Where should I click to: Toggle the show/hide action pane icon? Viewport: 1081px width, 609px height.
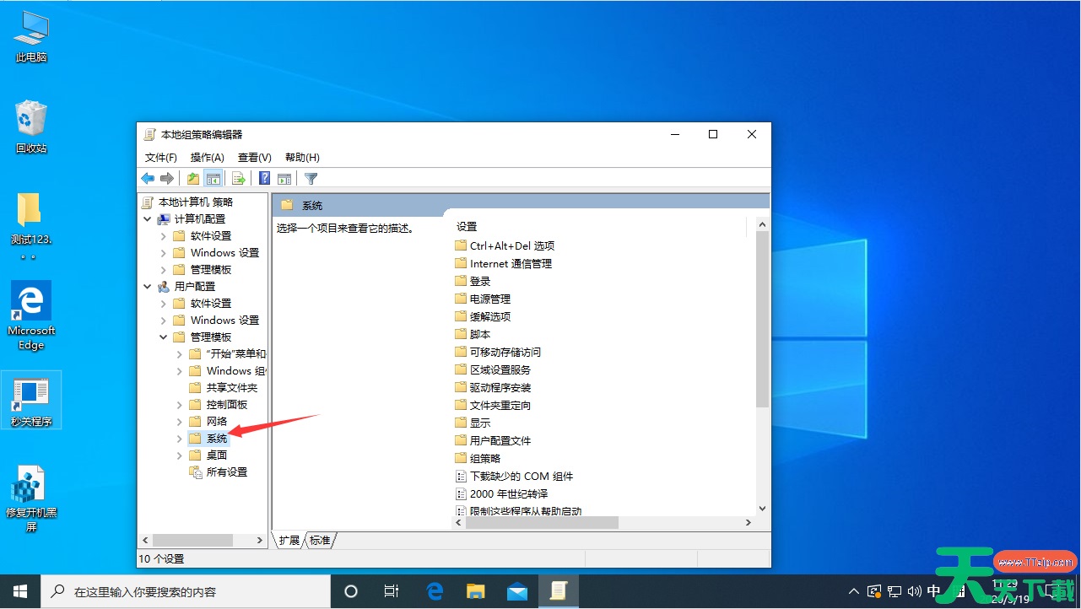tap(284, 179)
